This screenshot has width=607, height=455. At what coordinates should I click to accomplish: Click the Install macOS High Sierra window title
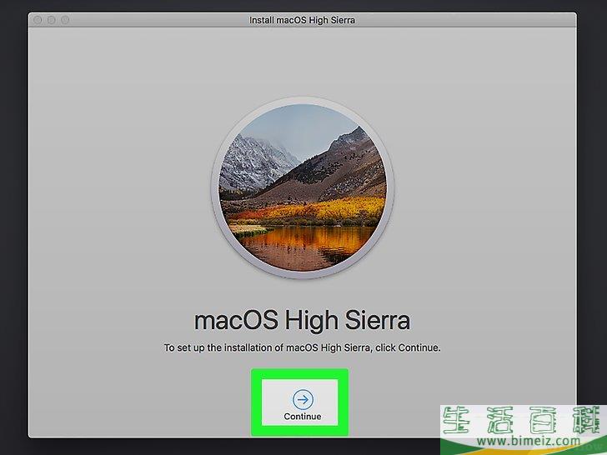302,20
